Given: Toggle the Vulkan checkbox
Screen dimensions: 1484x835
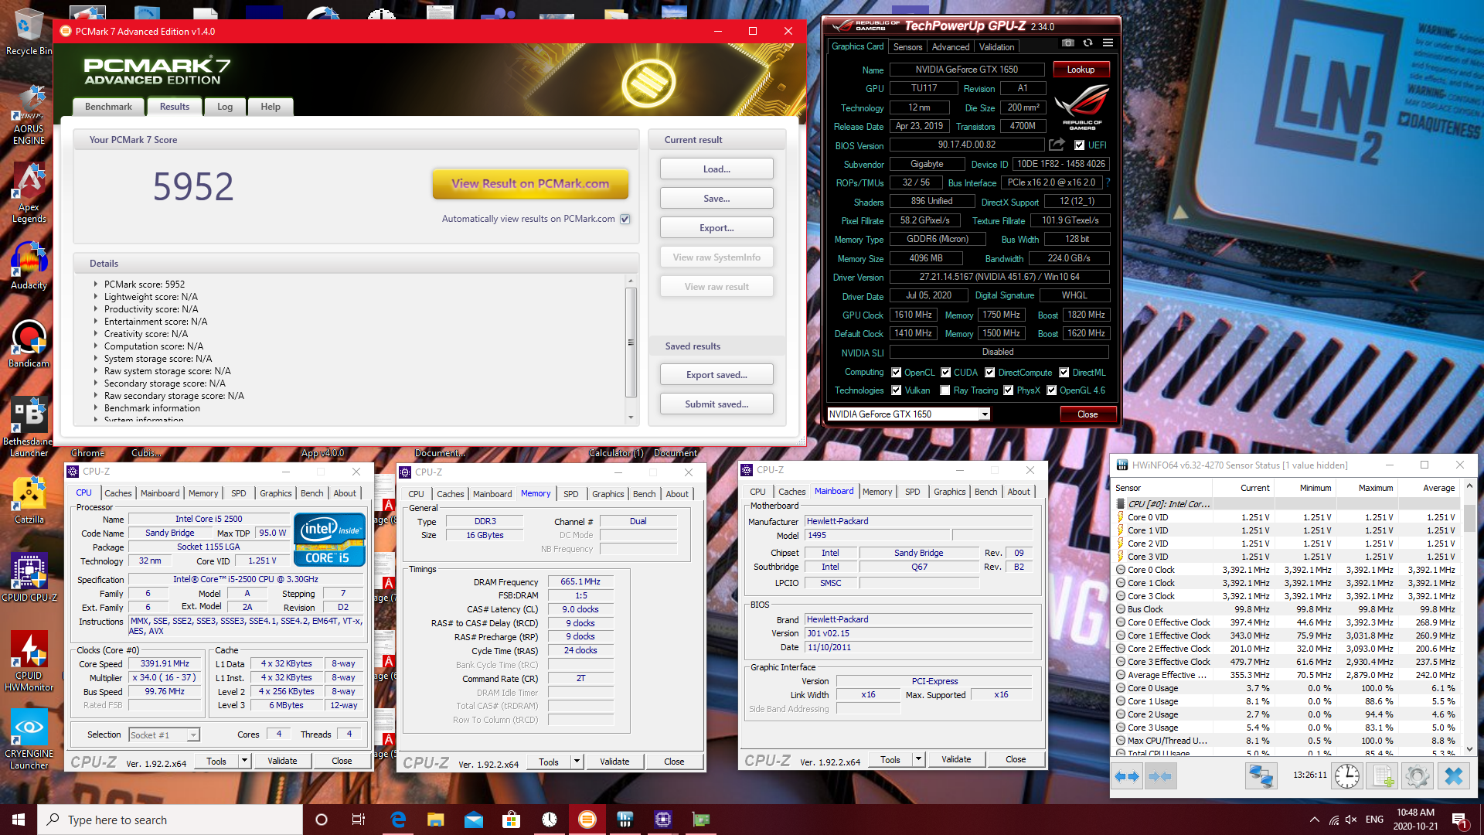Looking at the screenshot, I should 896,390.
